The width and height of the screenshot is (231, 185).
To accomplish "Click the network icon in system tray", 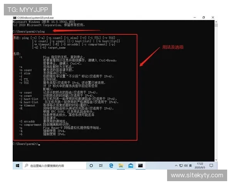I will (181, 166).
